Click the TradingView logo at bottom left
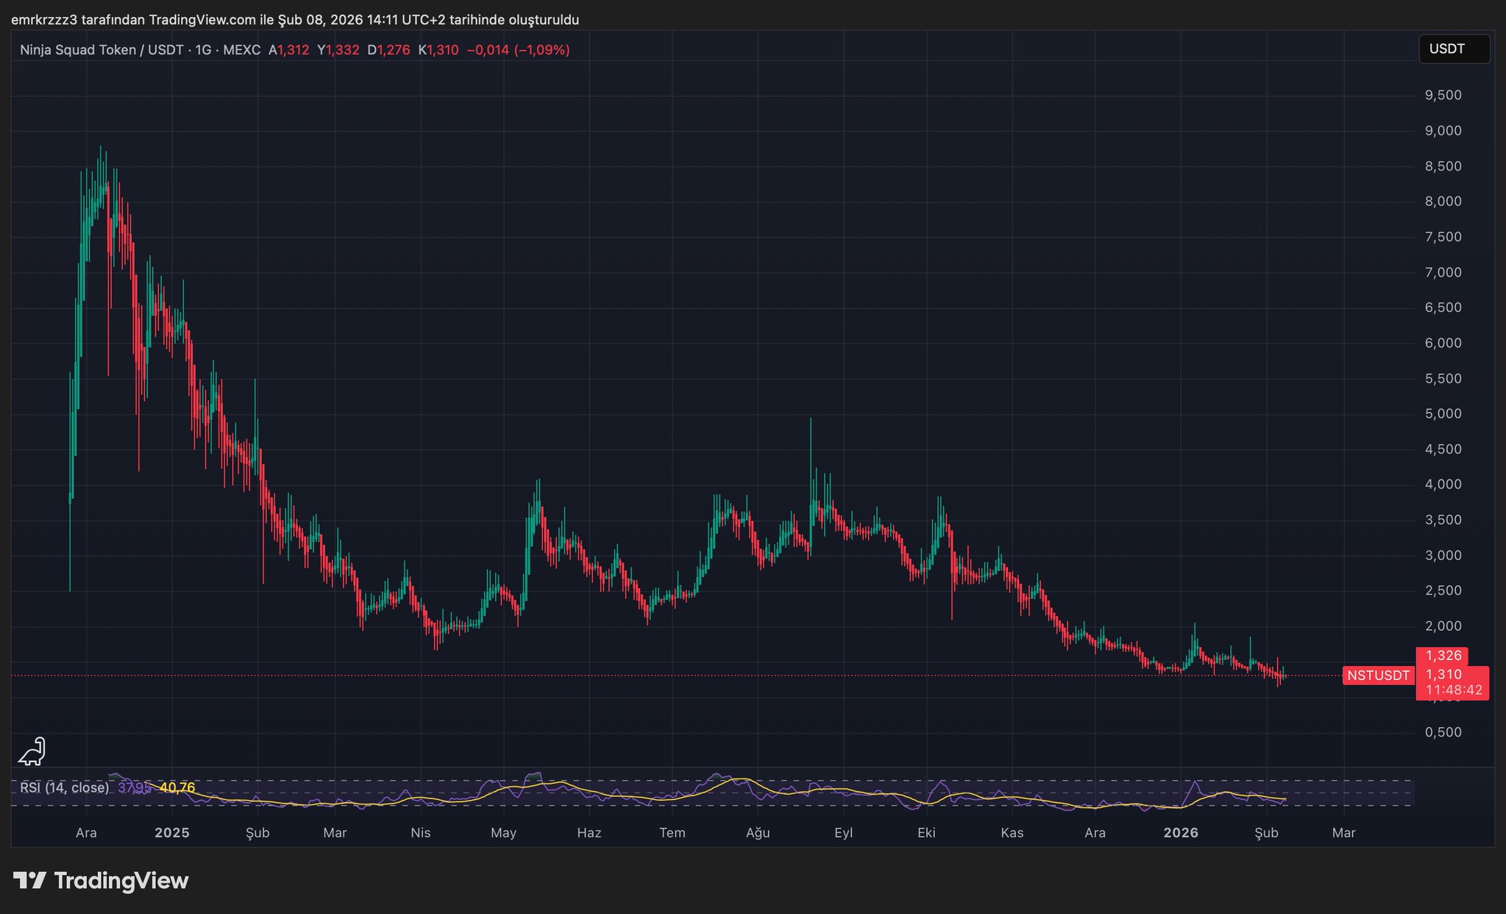Viewport: 1506px width, 914px height. [x=101, y=880]
